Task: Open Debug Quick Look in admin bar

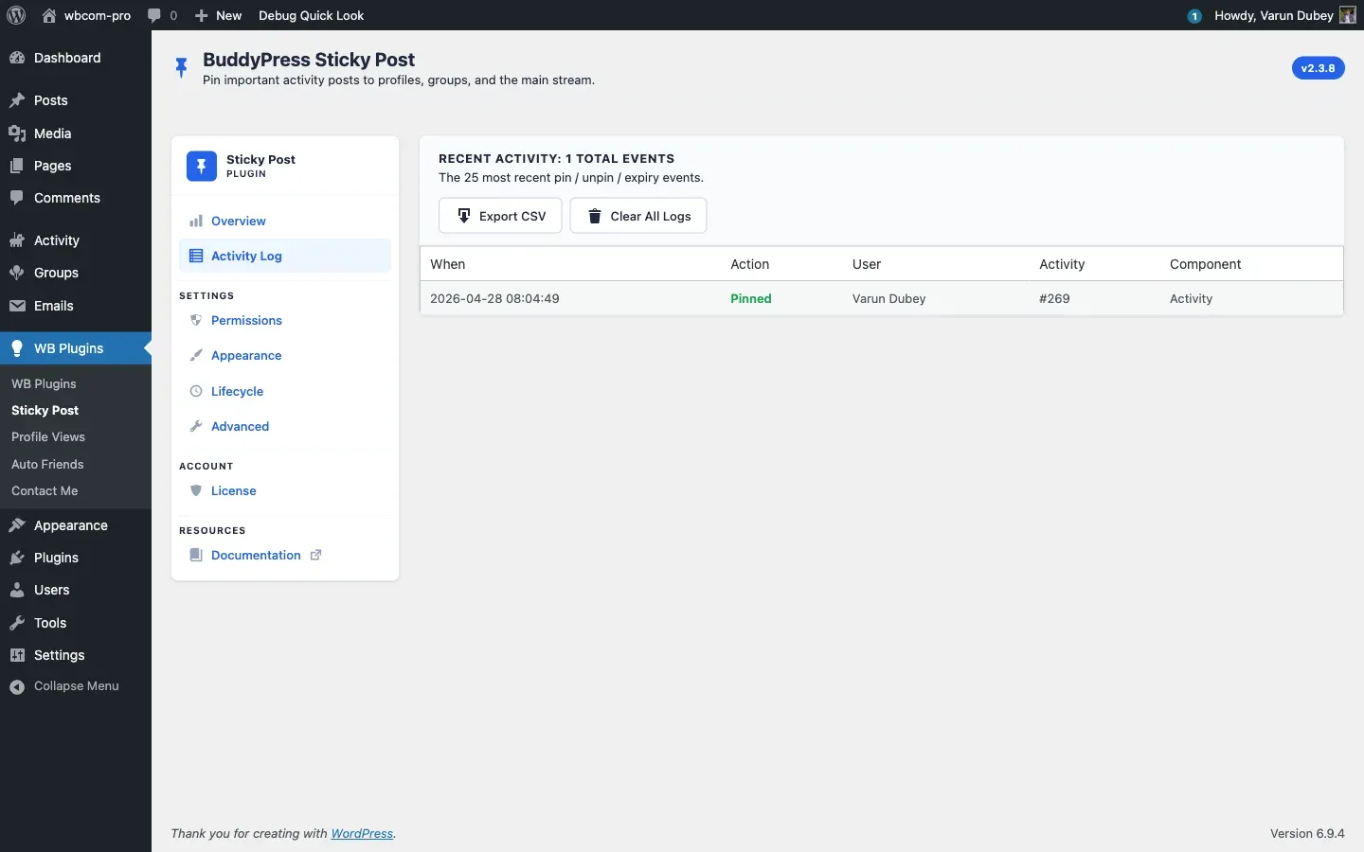Action: [x=312, y=15]
